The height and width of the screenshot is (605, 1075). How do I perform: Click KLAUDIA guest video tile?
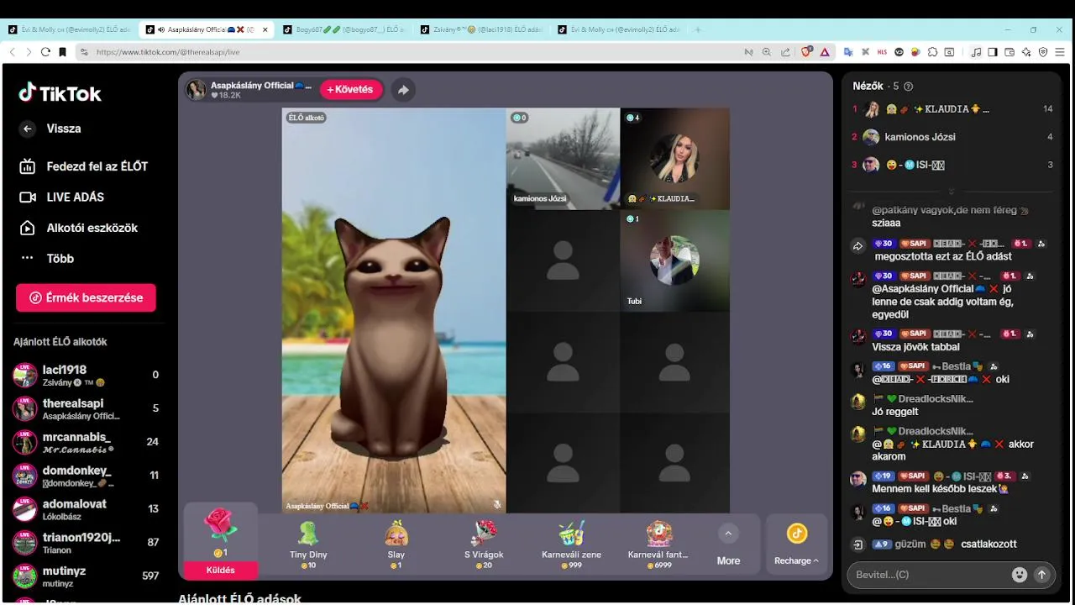coord(675,159)
